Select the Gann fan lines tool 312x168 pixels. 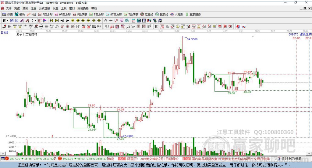(x=112, y=27)
